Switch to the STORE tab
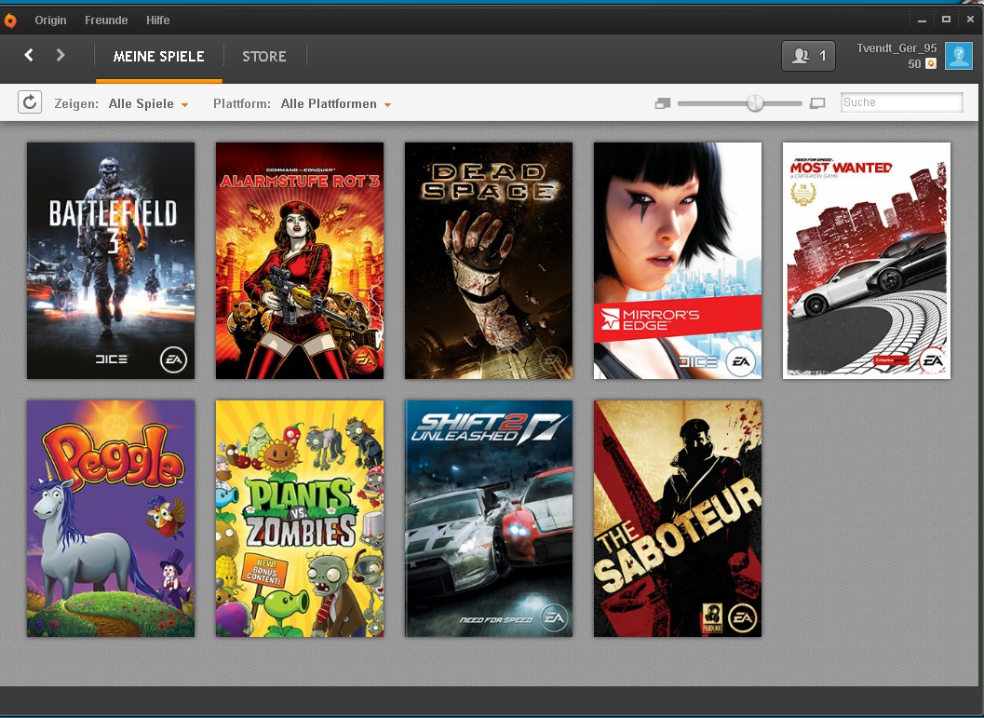Image resolution: width=984 pixels, height=718 pixels. [264, 57]
